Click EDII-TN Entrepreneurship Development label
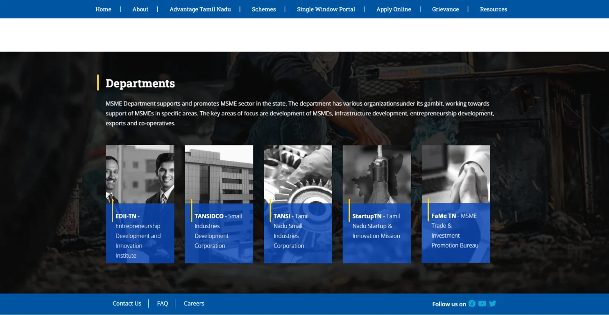This screenshot has width=609, height=315. pos(138,236)
